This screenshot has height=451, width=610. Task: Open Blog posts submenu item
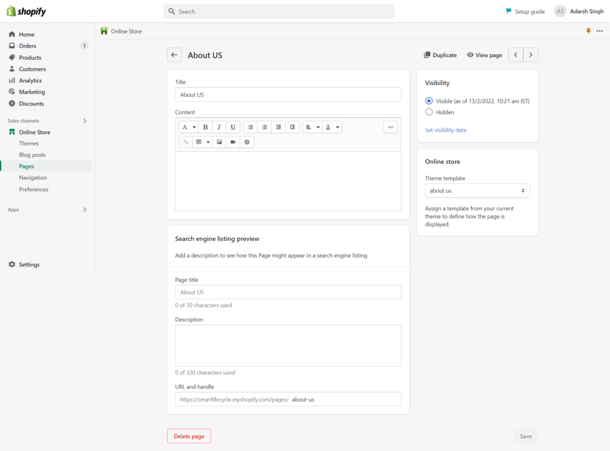click(32, 155)
